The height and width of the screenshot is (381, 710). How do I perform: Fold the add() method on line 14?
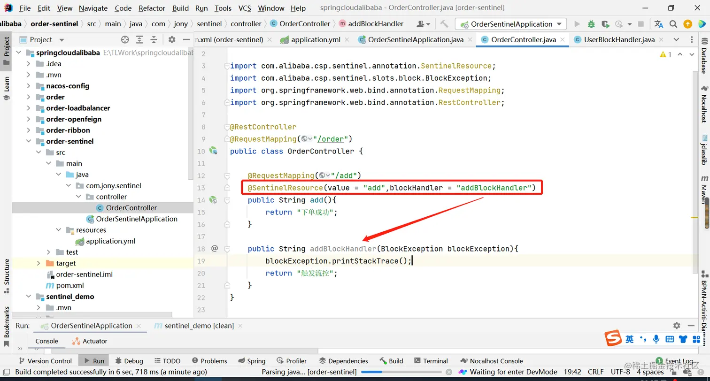(227, 200)
